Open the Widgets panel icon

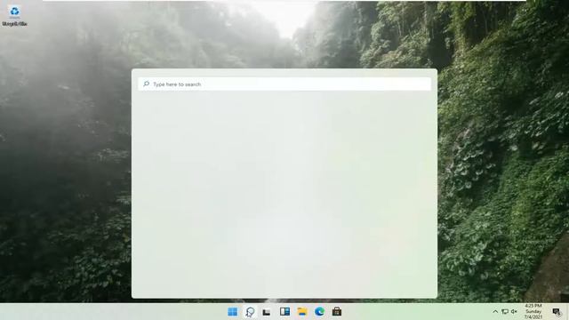pyautogui.click(x=284, y=311)
